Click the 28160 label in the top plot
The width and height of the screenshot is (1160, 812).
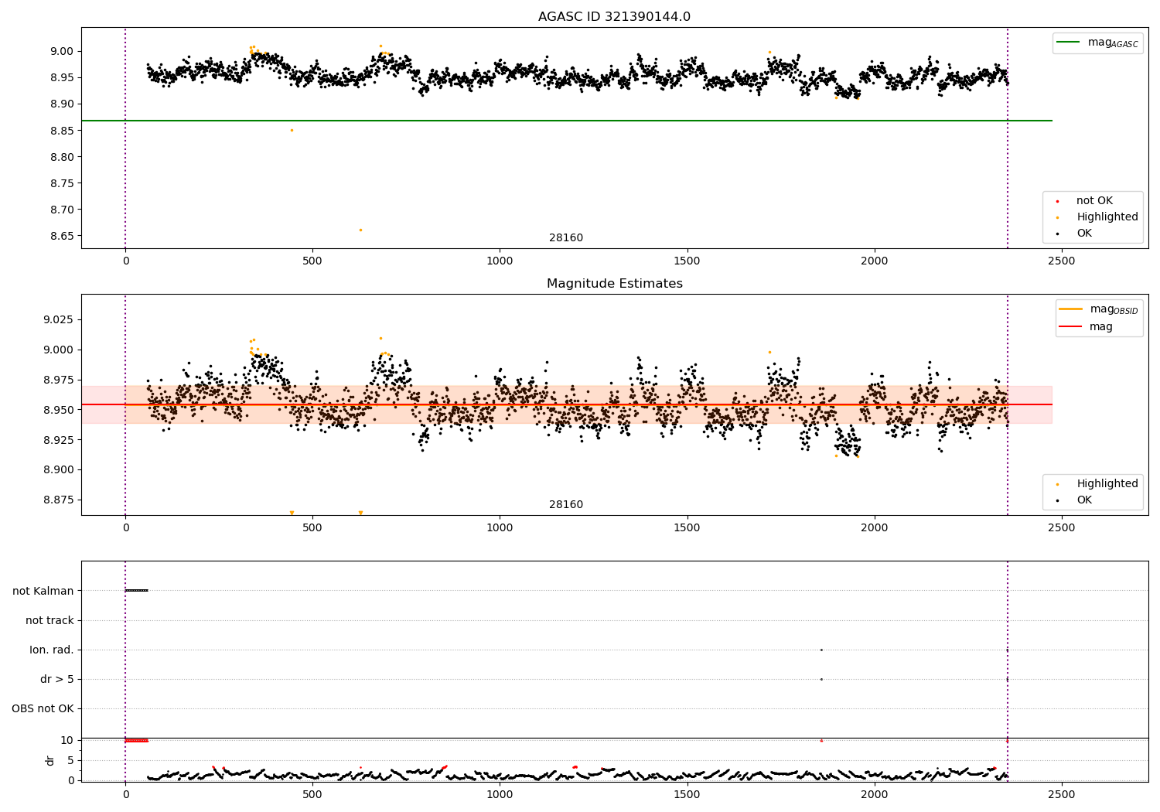[566, 238]
